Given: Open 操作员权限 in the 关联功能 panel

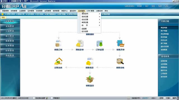Looking at the screenshot, I should [165, 46].
